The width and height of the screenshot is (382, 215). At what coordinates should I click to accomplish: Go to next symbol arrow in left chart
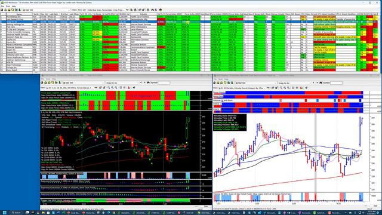(x=144, y=82)
